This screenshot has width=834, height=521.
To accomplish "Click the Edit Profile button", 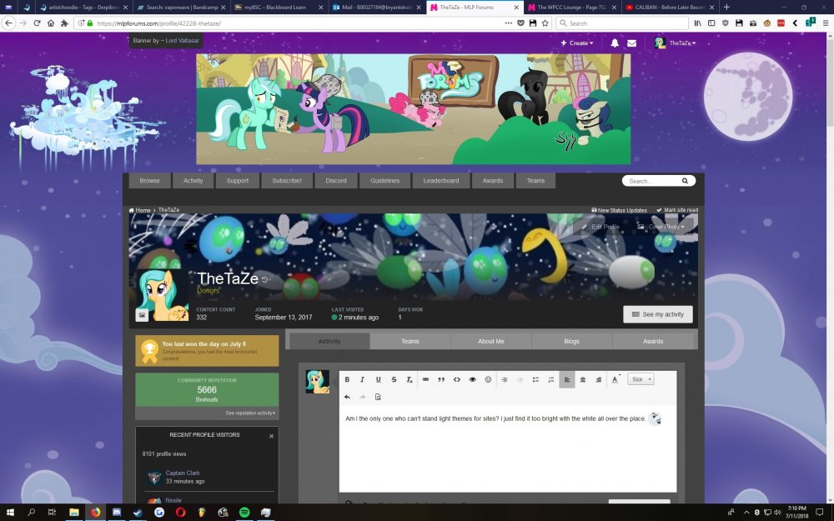I will (600, 227).
